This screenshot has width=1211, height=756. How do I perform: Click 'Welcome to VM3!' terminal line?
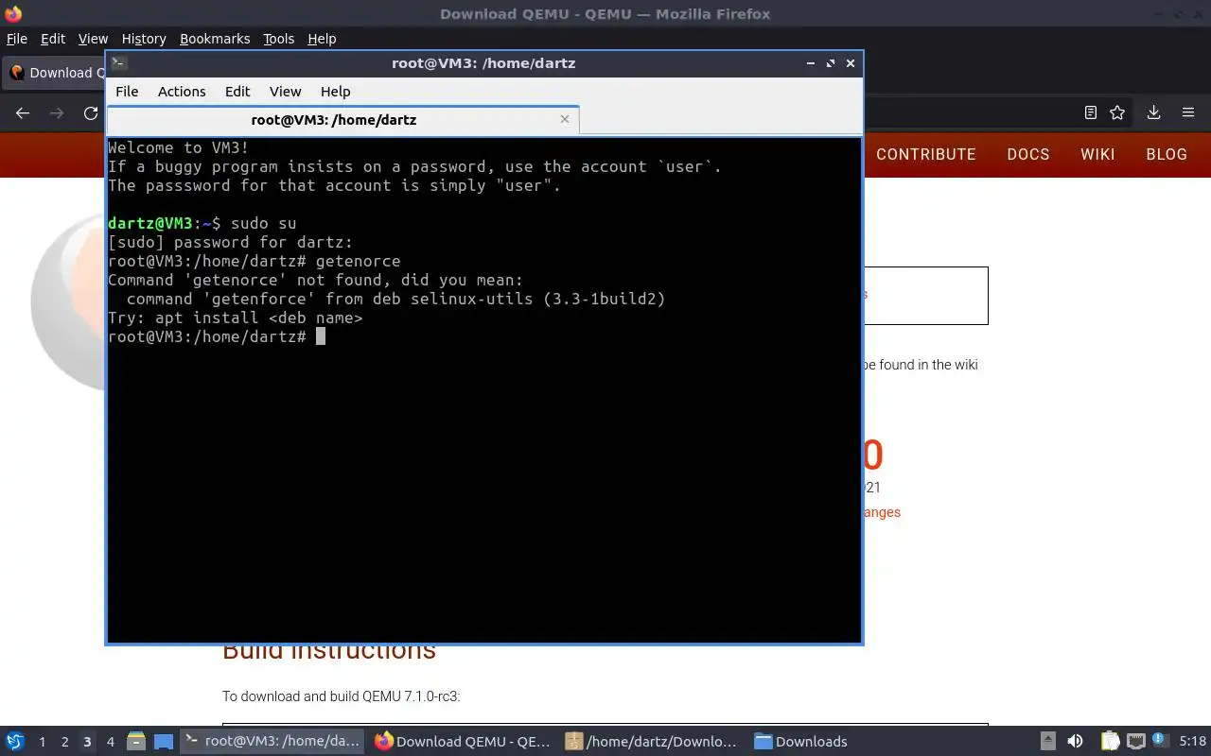(179, 147)
